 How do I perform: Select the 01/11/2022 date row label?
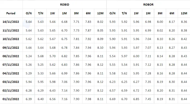pyautogui.click(x=11, y=99)
